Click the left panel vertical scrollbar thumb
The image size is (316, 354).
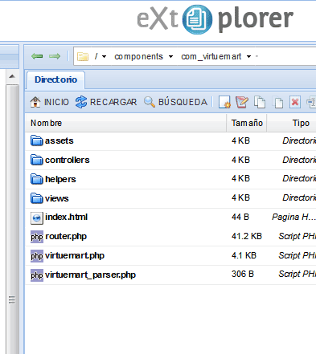coord(12,219)
